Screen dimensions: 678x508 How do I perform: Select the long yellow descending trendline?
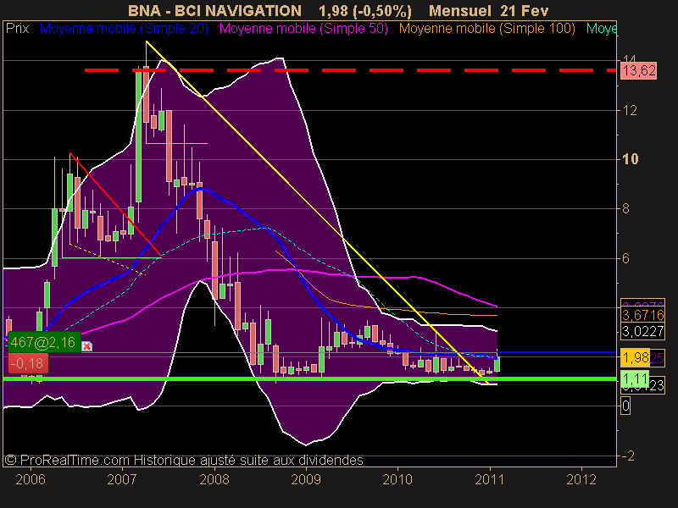click(317, 213)
